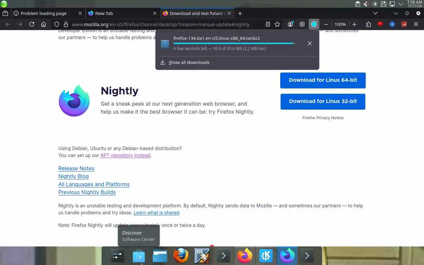Image resolution: width=424 pixels, height=265 pixels.
Task: Click the download progress bar
Action: pyautogui.click(x=235, y=43)
